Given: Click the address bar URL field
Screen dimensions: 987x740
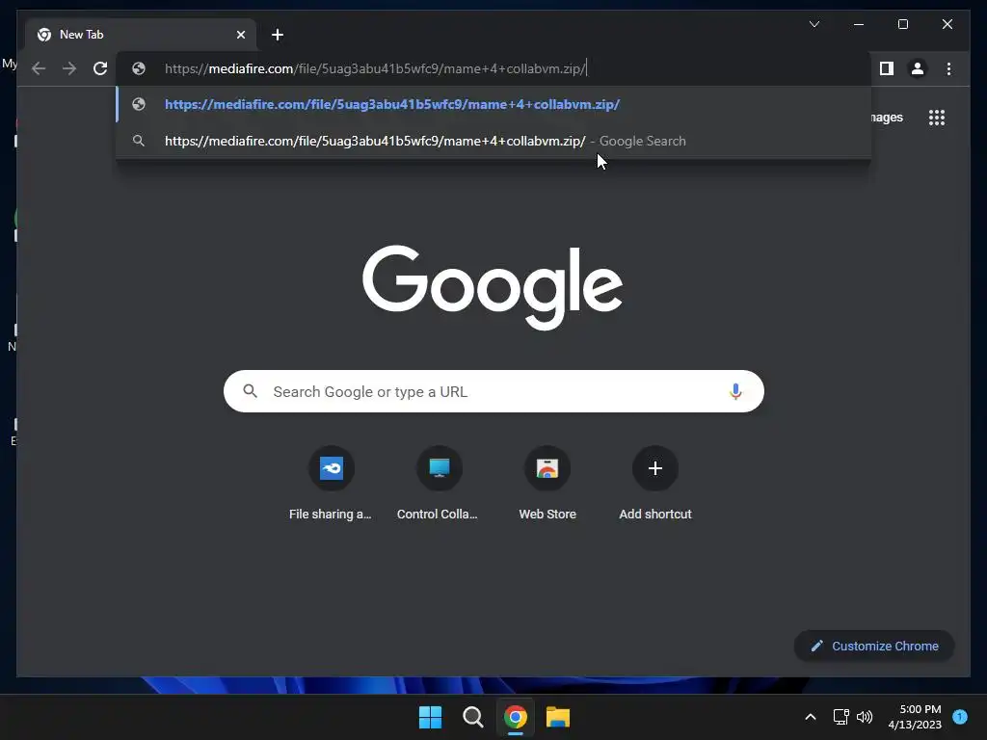Looking at the screenshot, I should [x=493, y=68].
